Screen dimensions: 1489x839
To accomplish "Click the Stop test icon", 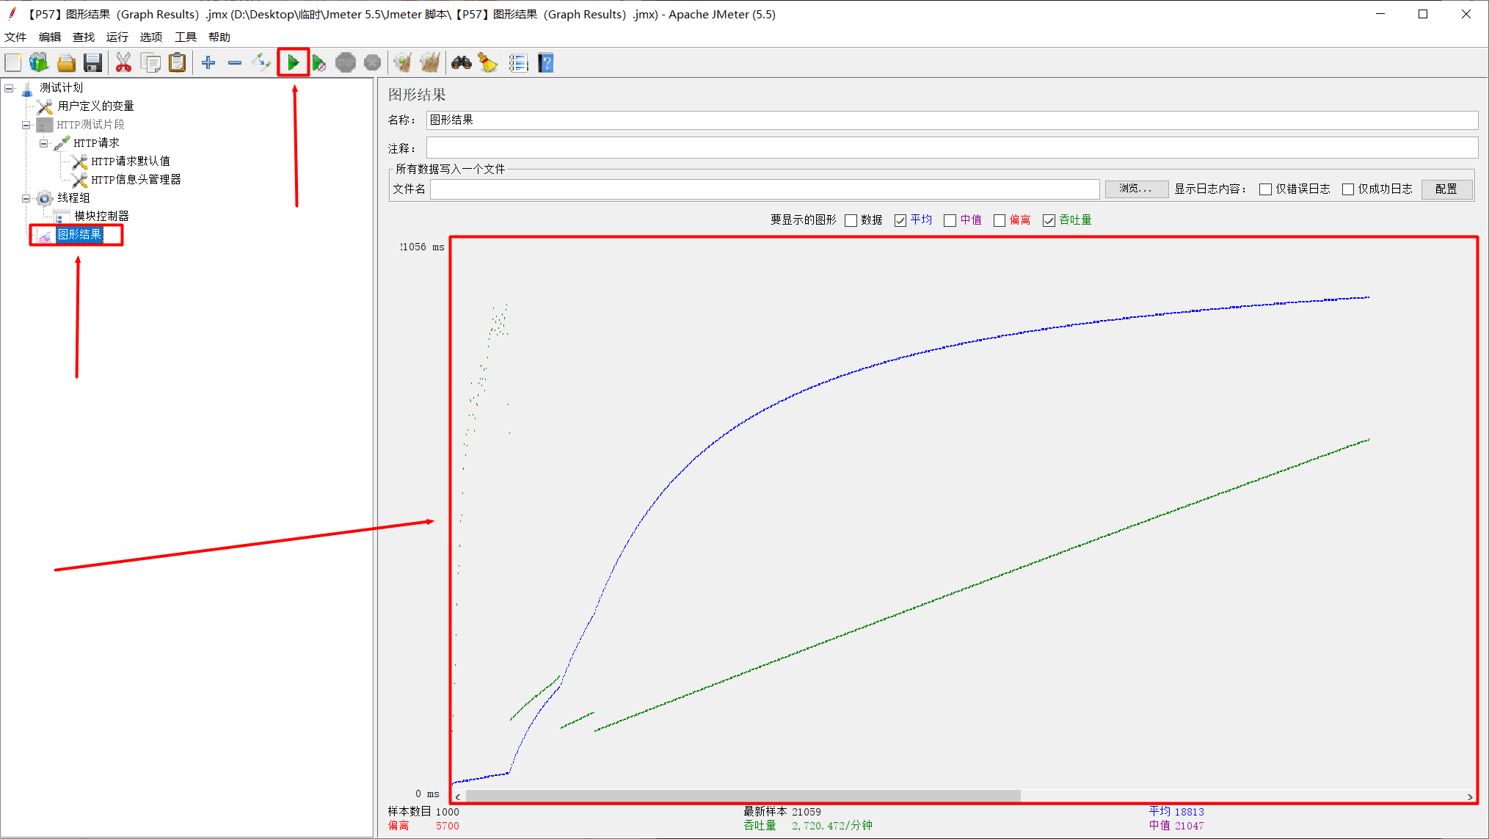I will [346, 63].
